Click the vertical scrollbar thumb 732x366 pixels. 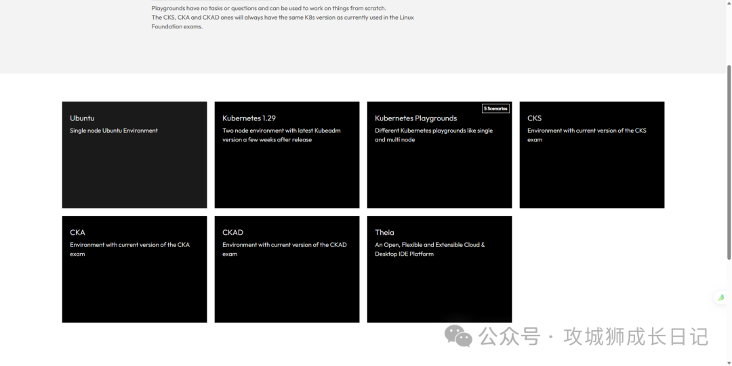click(x=729, y=162)
